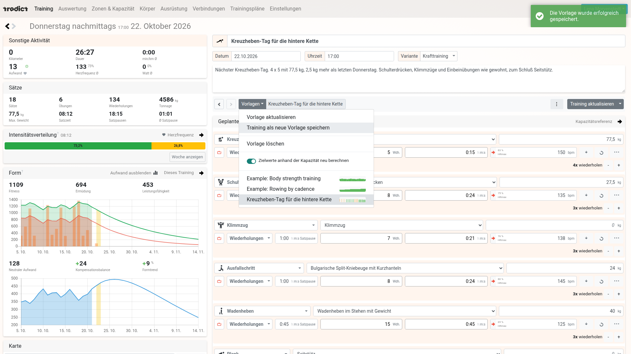Click the Woche anzeigen button

coord(187,157)
